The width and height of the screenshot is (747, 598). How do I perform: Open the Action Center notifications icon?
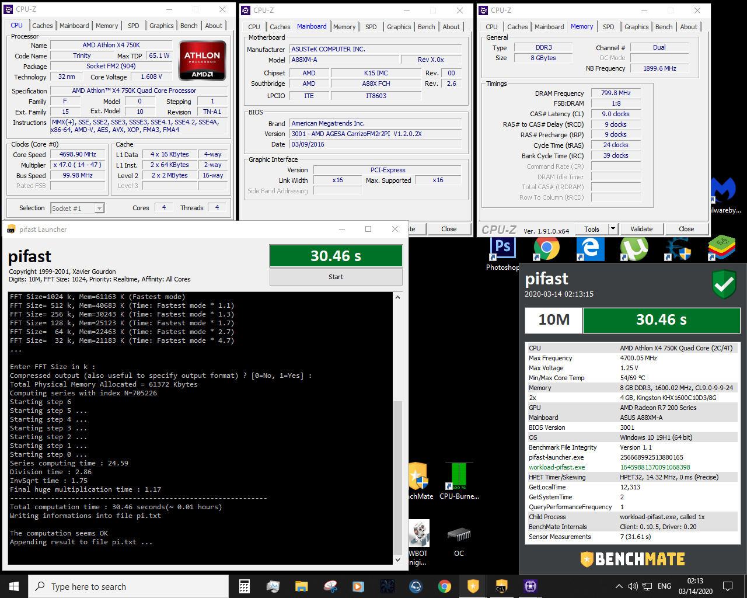coord(728,586)
